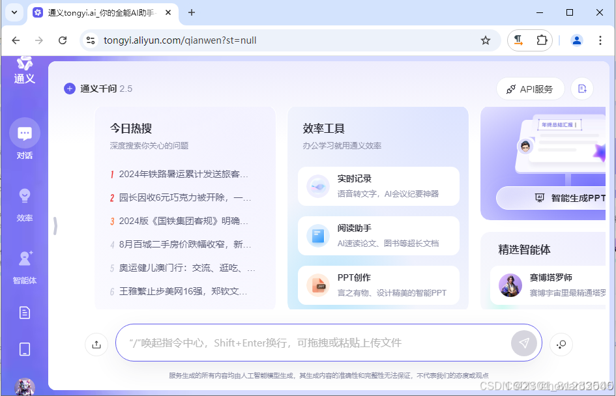The image size is (616, 396).
Task: Open tab search dropdown arrow
Action: pyautogui.click(x=14, y=12)
